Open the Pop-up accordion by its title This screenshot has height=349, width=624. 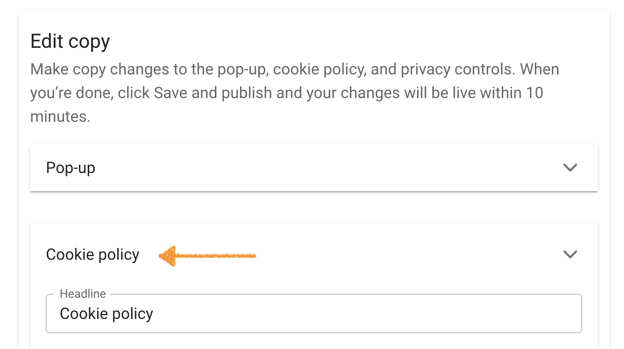(70, 168)
